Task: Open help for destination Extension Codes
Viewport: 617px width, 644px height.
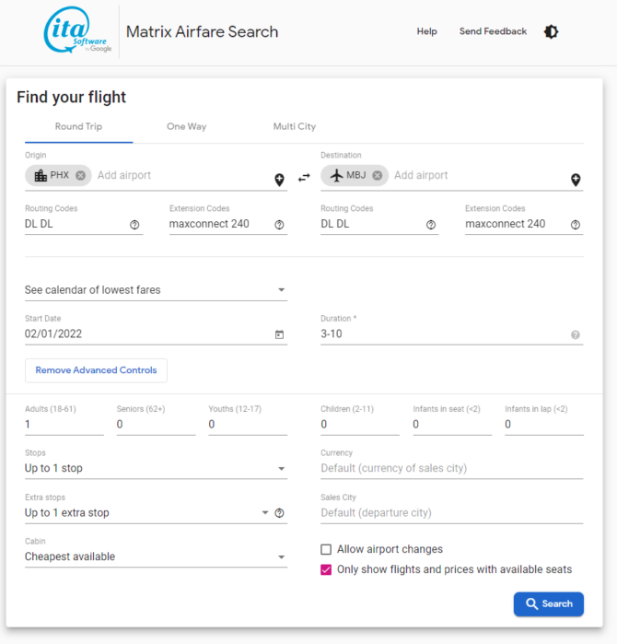Action: pos(576,225)
